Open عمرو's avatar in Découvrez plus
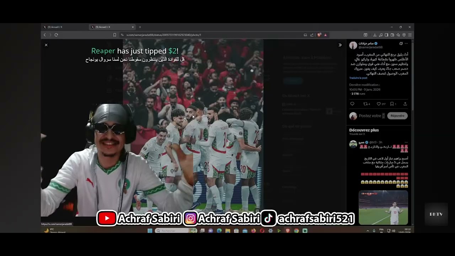The height and width of the screenshot is (256, 455). pos(353,144)
